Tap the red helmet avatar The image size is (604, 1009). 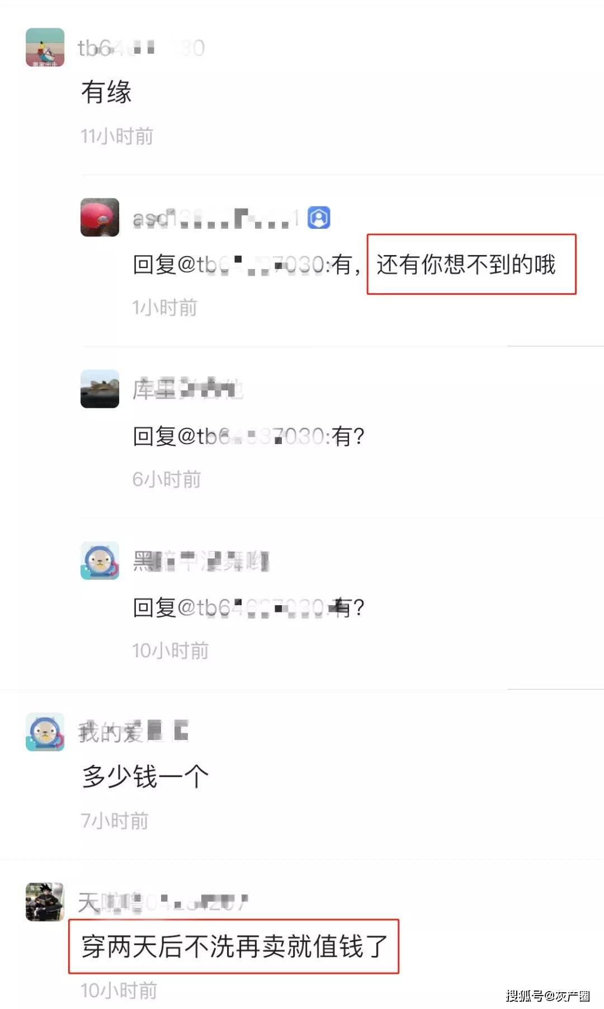point(100,217)
